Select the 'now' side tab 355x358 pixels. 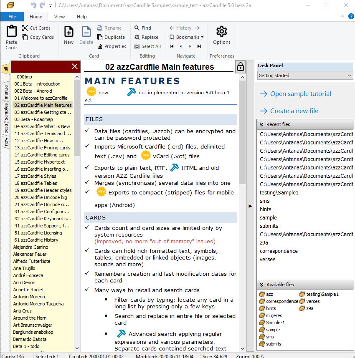[6, 141]
